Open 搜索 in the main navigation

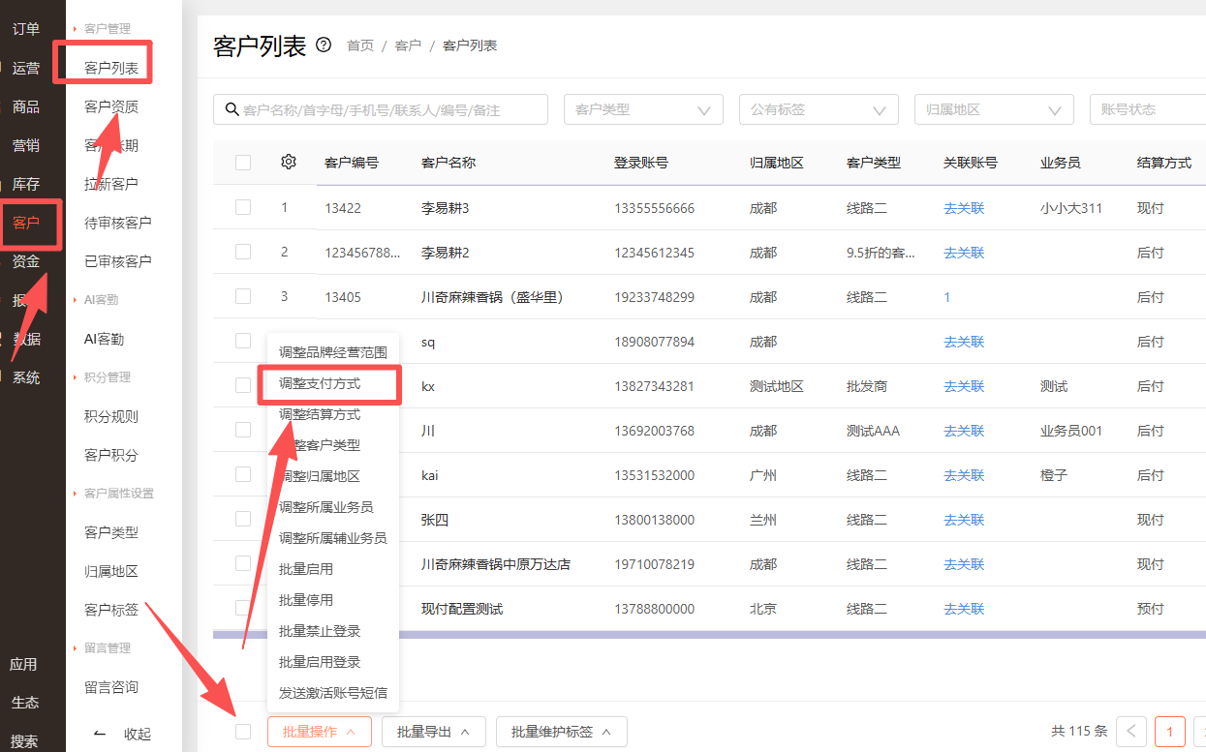[25, 740]
